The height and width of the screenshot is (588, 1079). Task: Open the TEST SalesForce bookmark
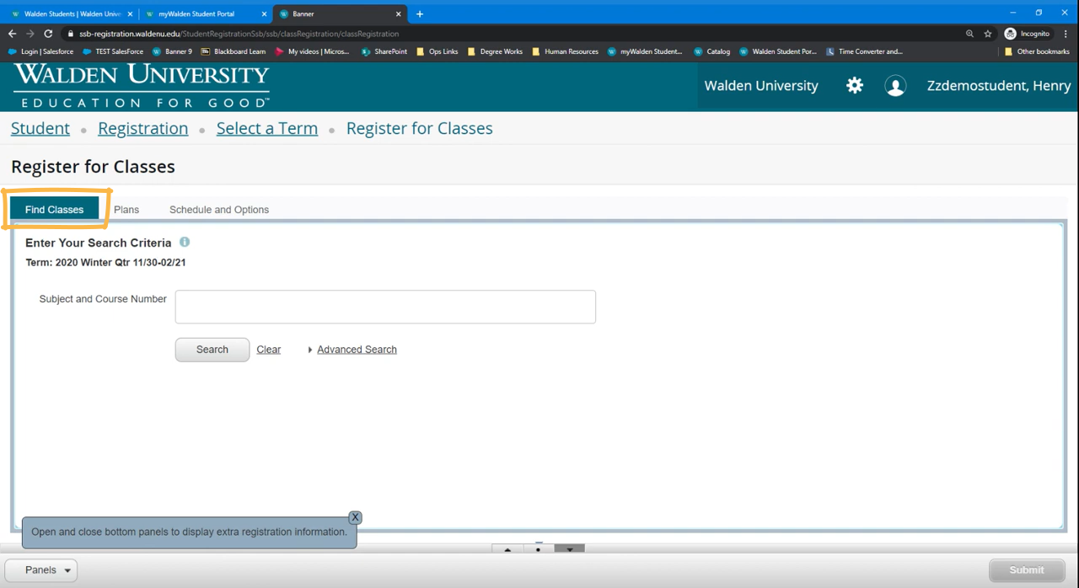[x=113, y=51]
